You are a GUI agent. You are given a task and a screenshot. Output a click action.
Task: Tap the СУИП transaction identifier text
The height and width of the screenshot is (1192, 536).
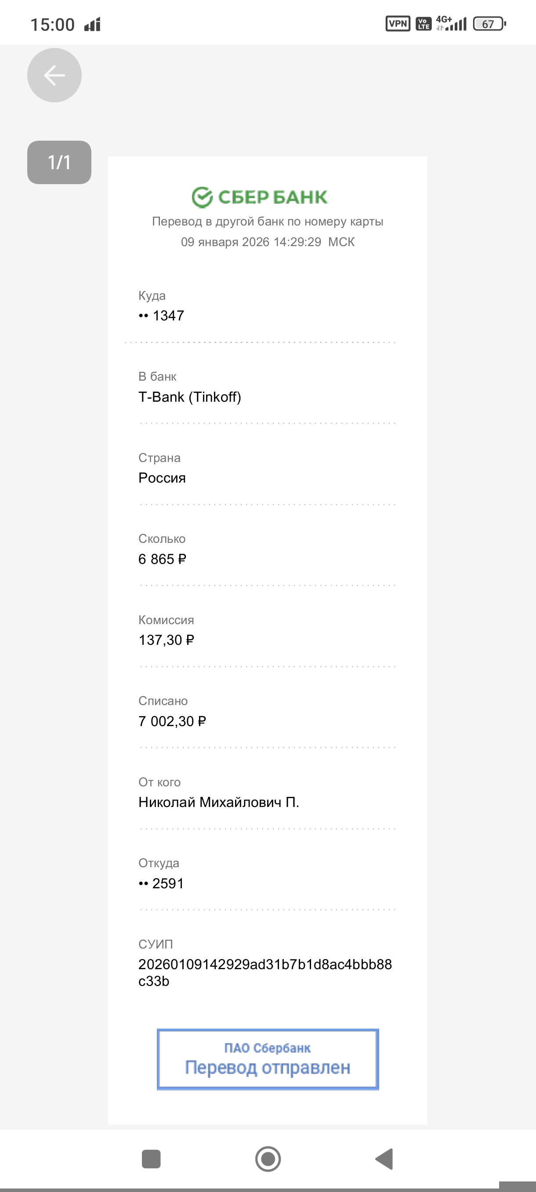265,973
